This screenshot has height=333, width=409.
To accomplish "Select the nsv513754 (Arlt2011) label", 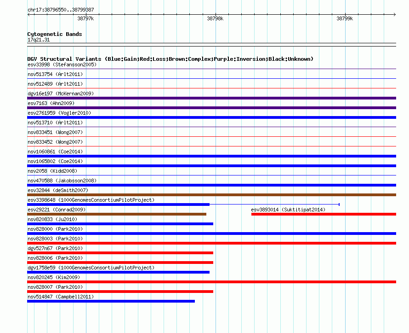I will (55, 74).
